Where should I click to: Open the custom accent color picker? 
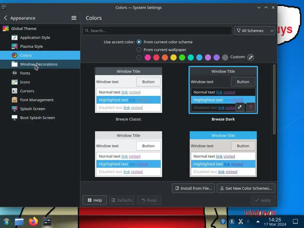(251, 57)
